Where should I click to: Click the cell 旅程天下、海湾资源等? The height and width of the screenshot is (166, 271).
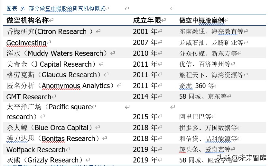[211, 75]
